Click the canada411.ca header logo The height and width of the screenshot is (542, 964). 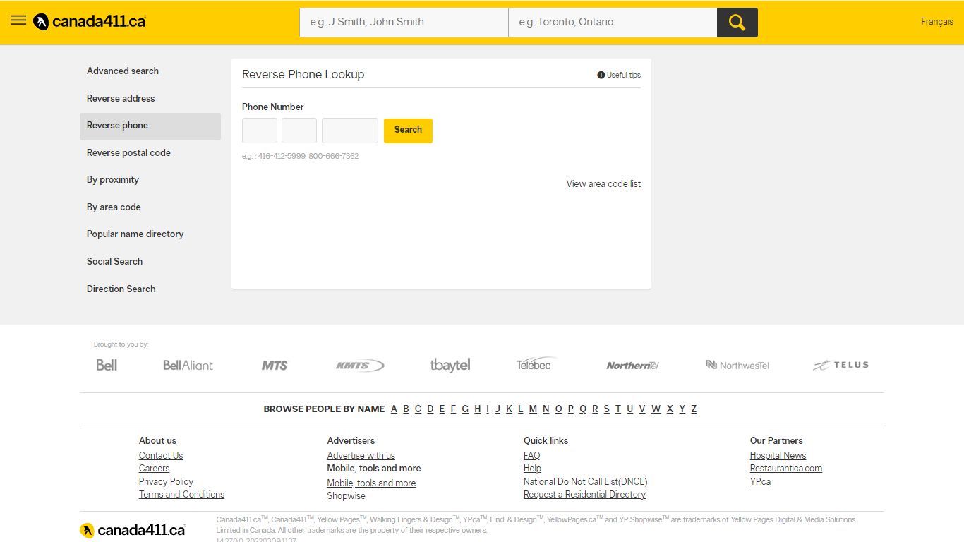click(90, 22)
